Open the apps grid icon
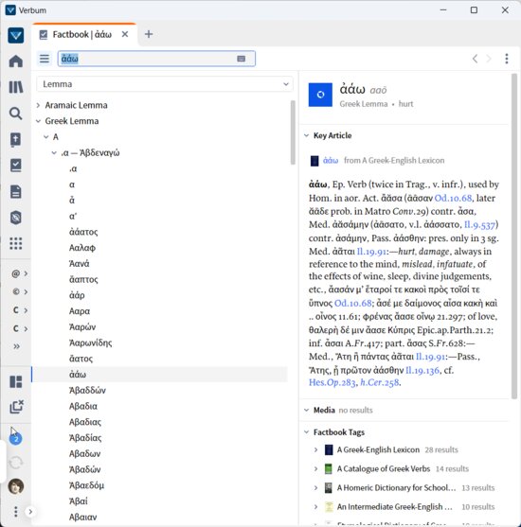This screenshot has height=527, width=521. pos(16,243)
